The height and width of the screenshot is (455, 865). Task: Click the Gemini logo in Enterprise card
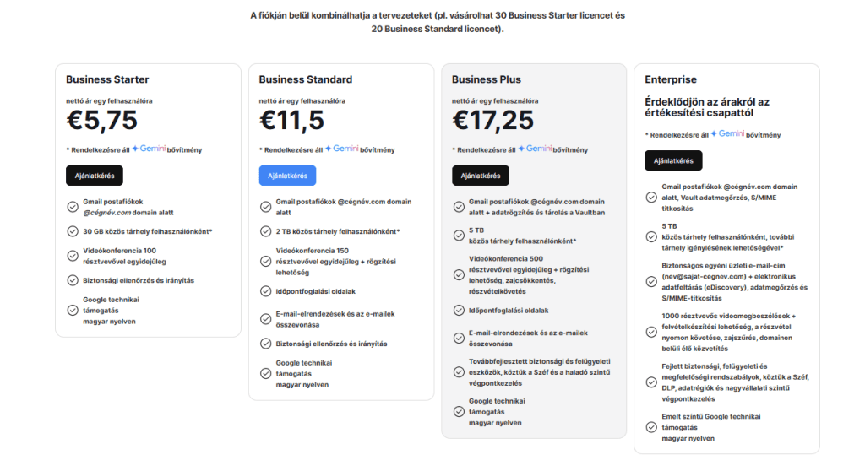point(726,133)
